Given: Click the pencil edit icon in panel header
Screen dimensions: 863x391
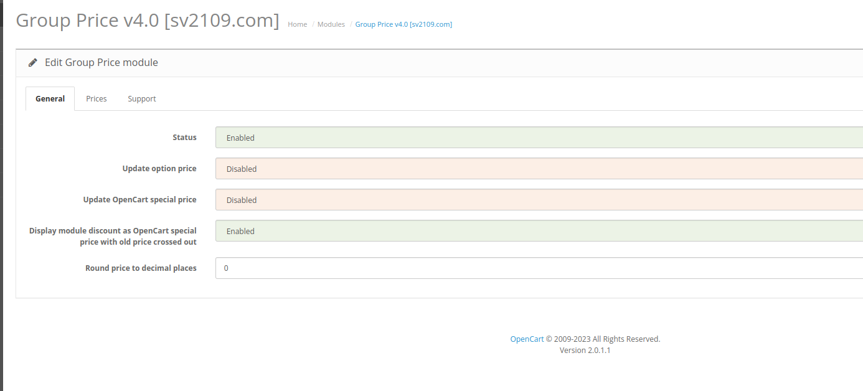Looking at the screenshot, I should click(x=33, y=63).
